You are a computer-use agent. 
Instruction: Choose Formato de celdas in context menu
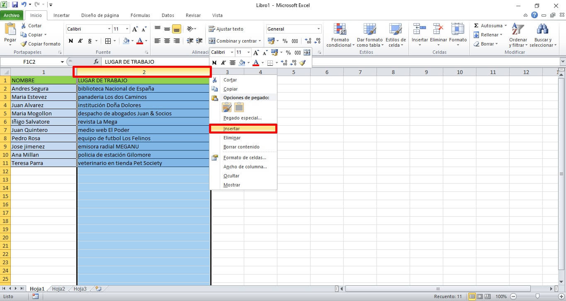coord(243,158)
